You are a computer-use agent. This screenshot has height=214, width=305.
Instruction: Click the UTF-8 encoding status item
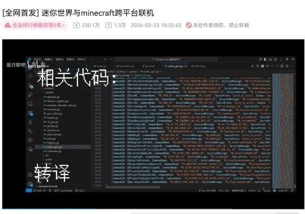coord(251,191)
